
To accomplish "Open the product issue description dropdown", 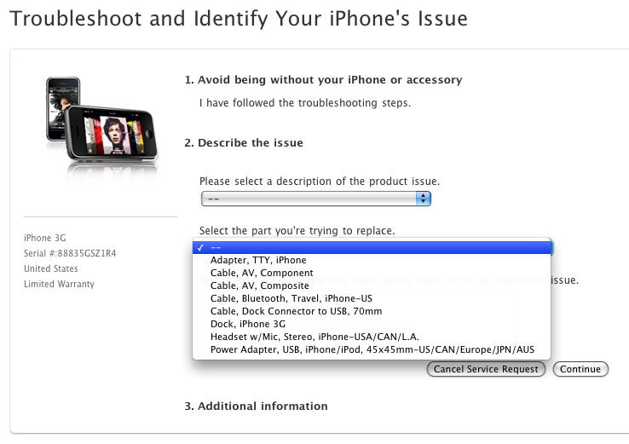I will 315,199.
